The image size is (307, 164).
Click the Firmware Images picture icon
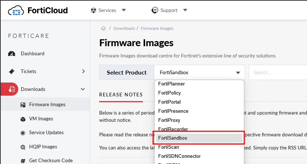point(23,105)
